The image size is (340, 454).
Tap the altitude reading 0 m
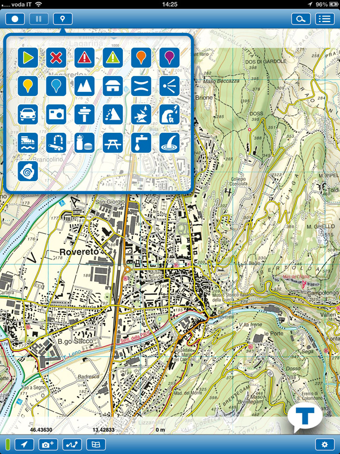(x=160, y=430)
